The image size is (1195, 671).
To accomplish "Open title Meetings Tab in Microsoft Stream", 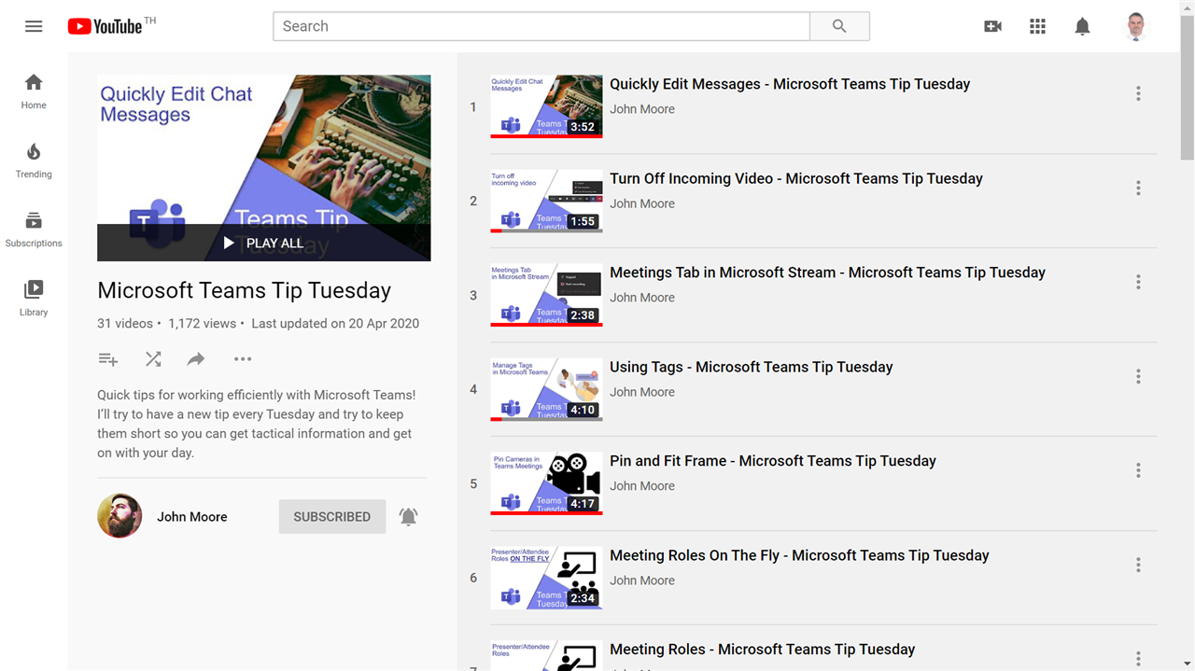I will [x=827, y=273].
